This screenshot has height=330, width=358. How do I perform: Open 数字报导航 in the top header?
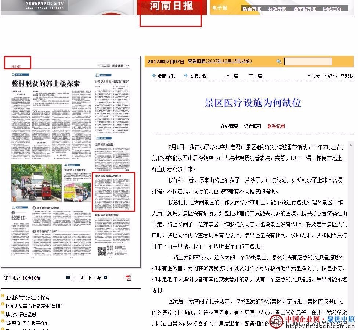point(304,9)
